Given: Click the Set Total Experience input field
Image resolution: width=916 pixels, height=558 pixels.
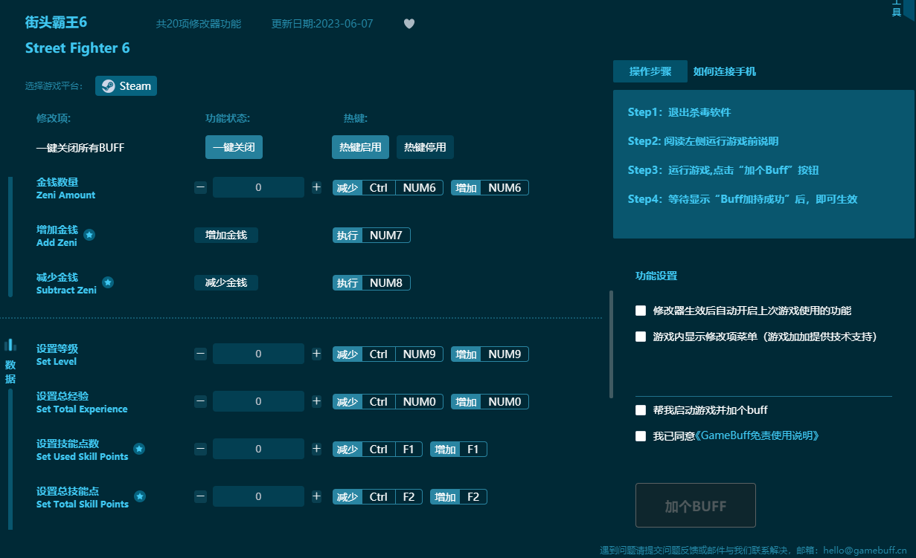Looking at the screenshot, I should [258, 402].
